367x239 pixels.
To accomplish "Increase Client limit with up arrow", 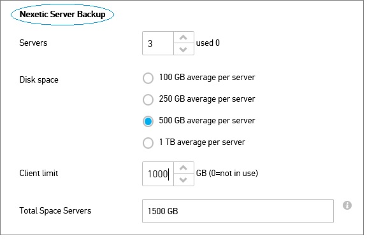I will click(183, 168).
